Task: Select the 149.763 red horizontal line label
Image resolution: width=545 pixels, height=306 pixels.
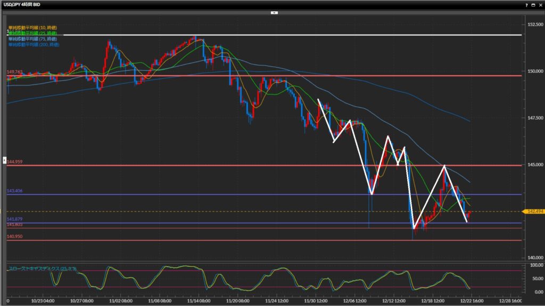Action: [15, 72]
